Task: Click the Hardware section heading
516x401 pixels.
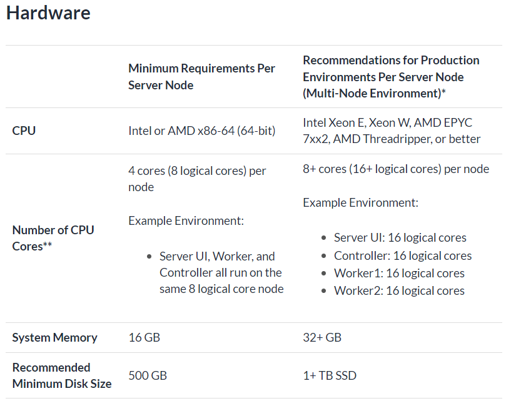Action: [x=48, y=13]
